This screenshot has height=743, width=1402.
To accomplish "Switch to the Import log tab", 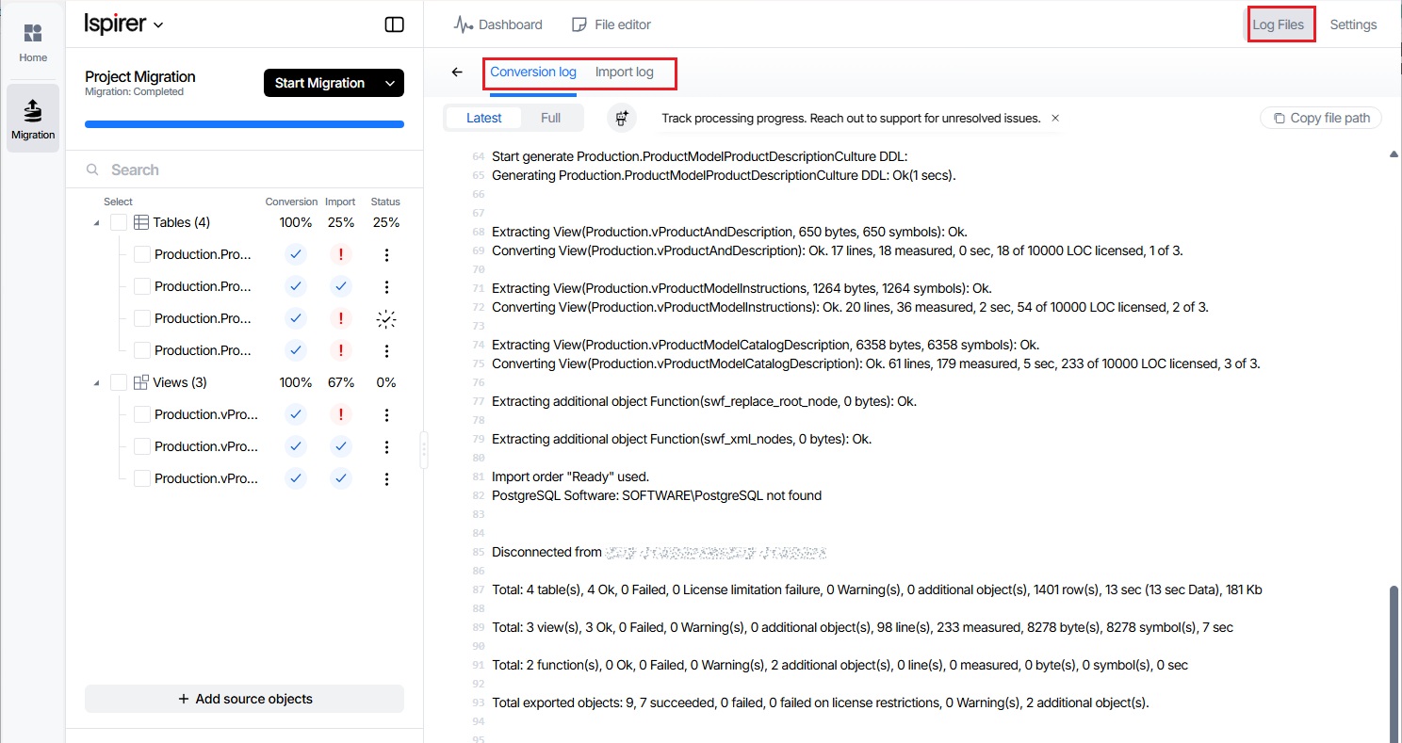I will [624, 73].
